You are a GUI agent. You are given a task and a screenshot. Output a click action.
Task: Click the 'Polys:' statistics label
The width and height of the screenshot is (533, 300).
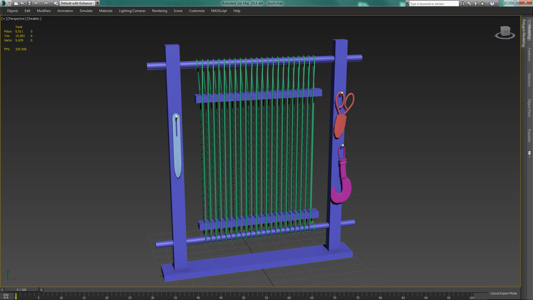click(8, 31)
